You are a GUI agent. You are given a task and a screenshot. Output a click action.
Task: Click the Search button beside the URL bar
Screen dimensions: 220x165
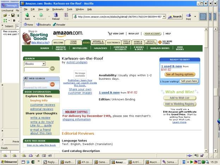click(x=175, y=17)
